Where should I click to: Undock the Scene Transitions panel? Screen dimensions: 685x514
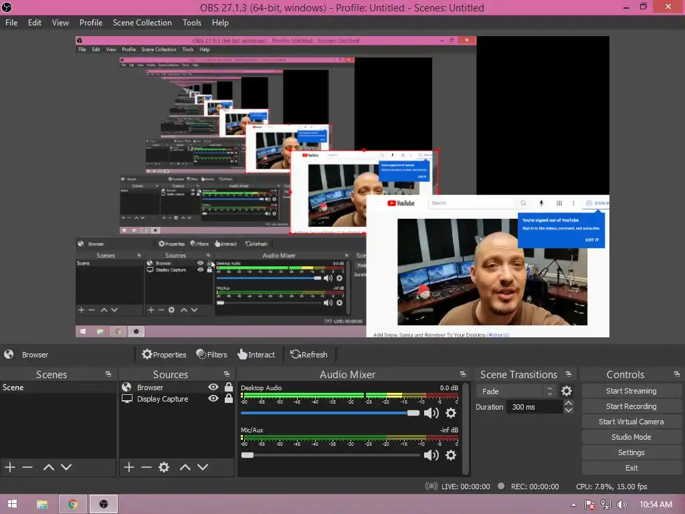click(569, 375)
